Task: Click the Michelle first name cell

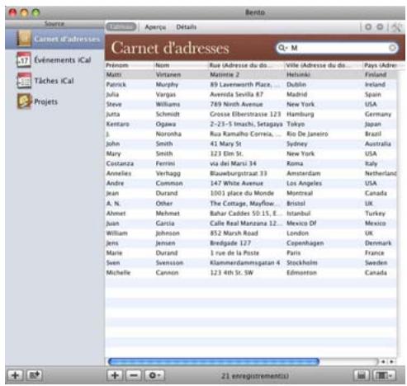Action: coord(118,273)
